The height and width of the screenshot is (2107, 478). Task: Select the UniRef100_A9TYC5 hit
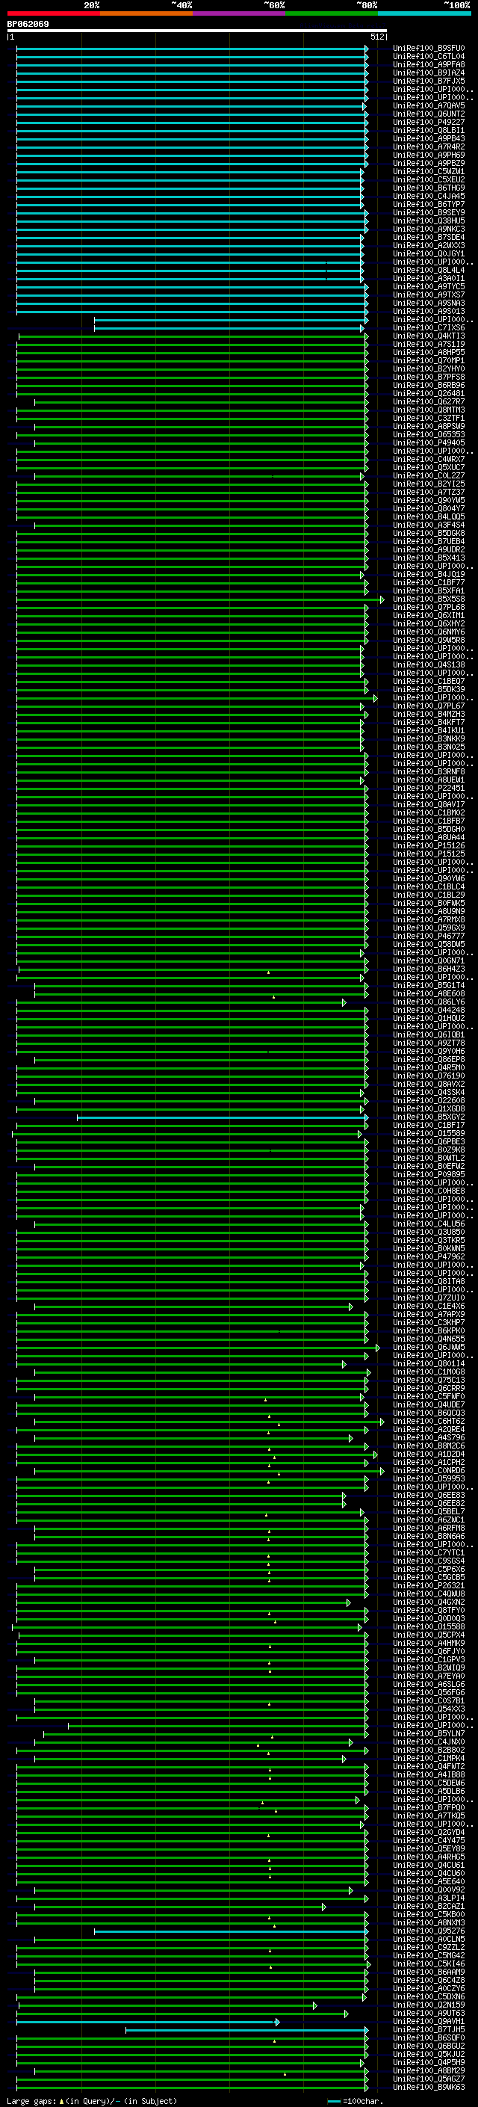(x=428, y=286)
